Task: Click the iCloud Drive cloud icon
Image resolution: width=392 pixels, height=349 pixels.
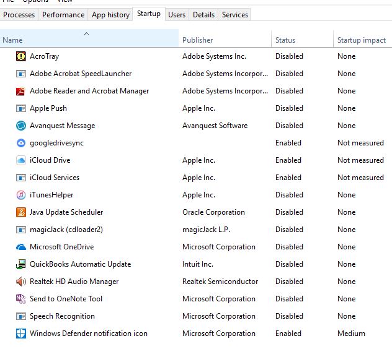Action: tap(20, 160)
